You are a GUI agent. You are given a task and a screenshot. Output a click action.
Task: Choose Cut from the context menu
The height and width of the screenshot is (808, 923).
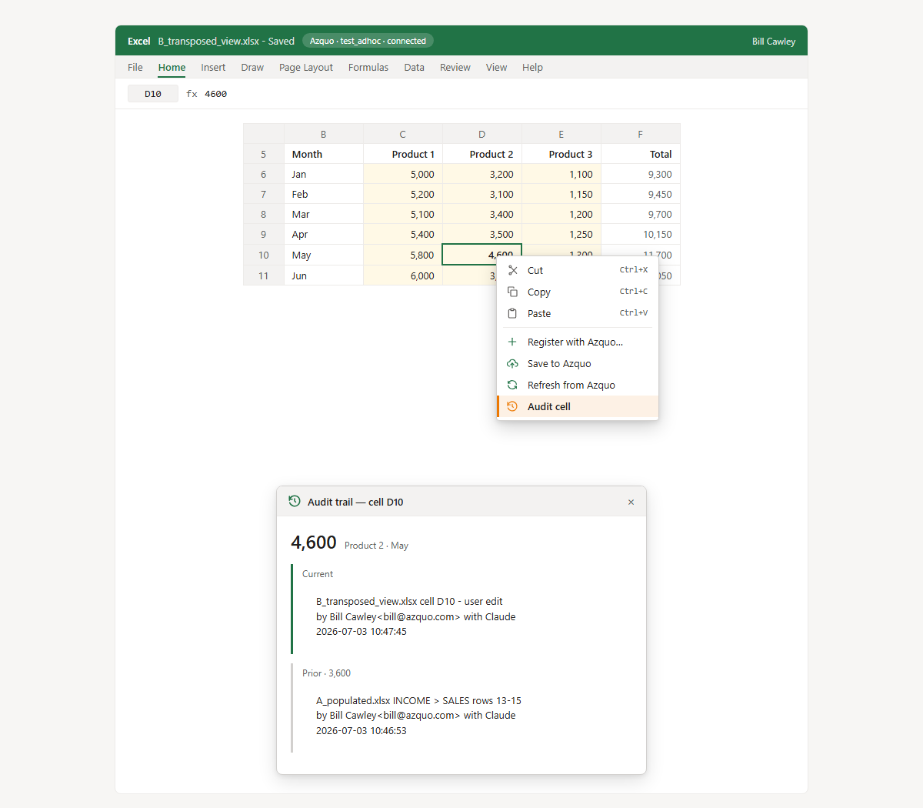578,270
